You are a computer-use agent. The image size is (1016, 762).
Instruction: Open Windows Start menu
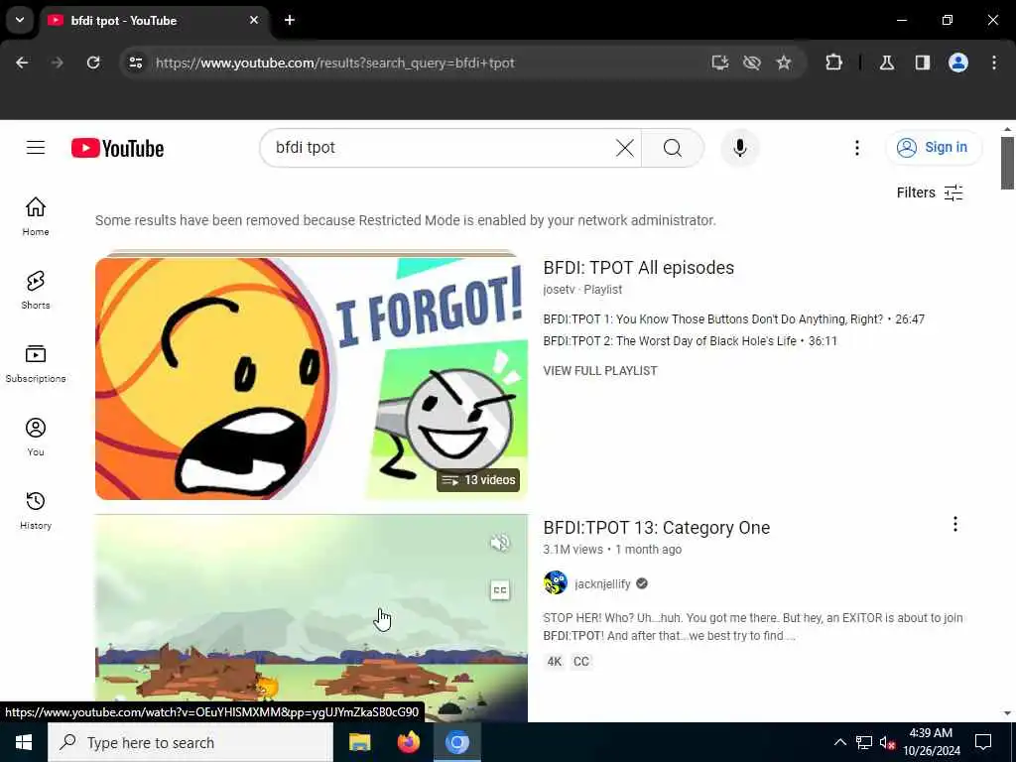pos(24,742)
